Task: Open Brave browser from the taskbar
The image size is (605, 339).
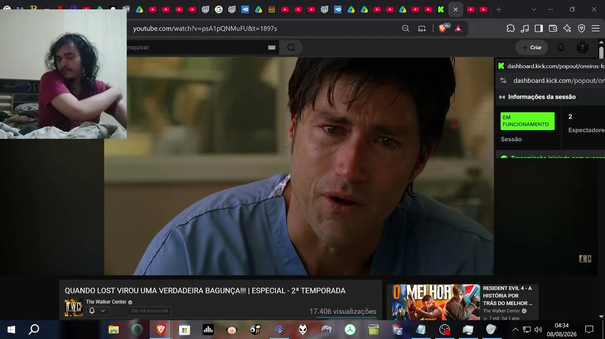Action: [x=161, y=330]
